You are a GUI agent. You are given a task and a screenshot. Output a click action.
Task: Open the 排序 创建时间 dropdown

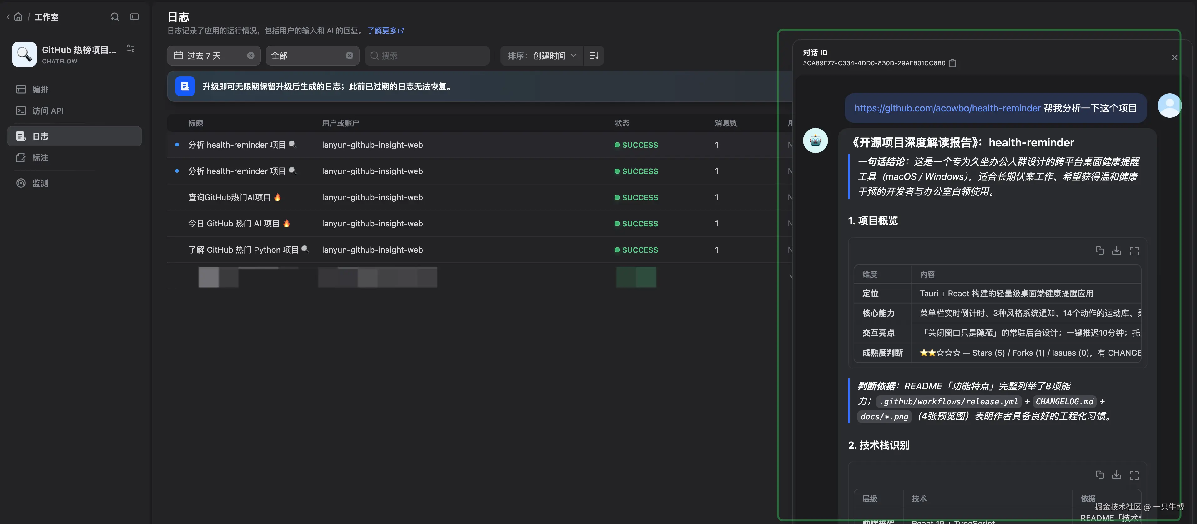click(x=541, y=56)
